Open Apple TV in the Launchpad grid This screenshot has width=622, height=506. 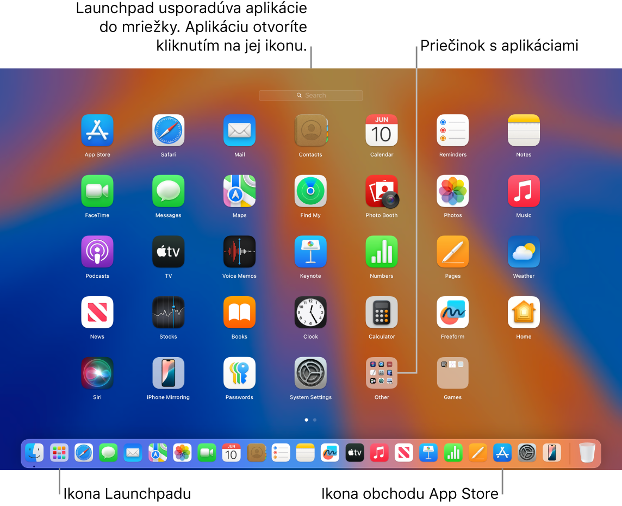(168, 252)
